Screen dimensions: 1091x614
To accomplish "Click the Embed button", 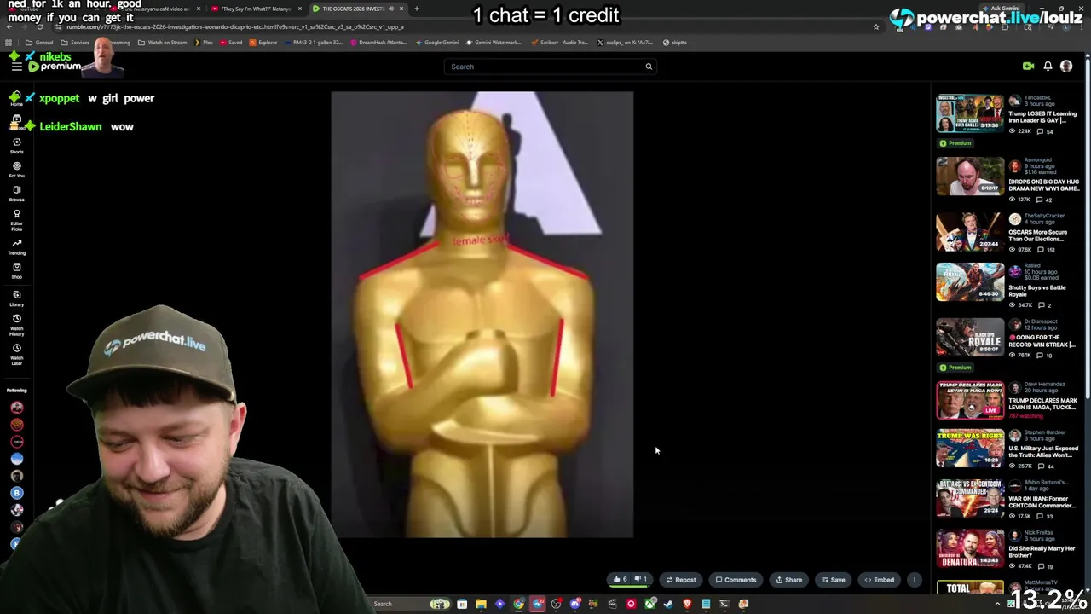I will (879, 580).
